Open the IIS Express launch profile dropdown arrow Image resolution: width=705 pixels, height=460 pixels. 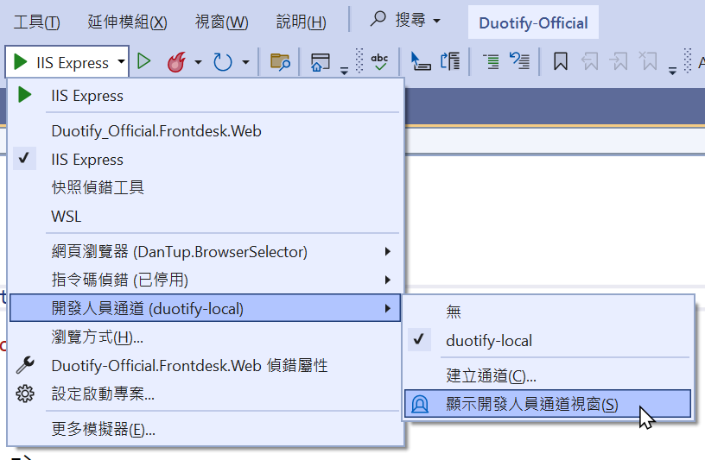pyautogui.click(x=122, y=61)
